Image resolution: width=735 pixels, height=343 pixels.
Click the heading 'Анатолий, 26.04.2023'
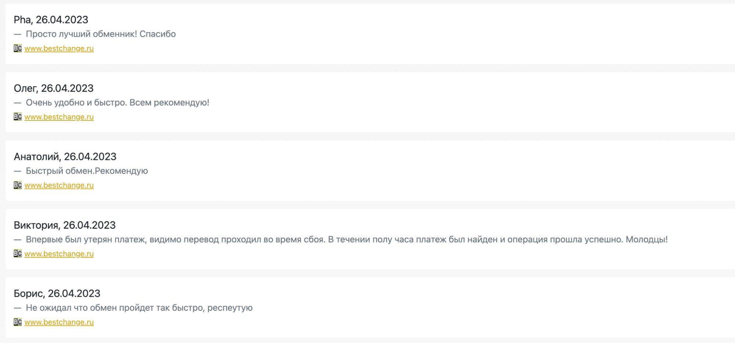[x=65, y=156]
